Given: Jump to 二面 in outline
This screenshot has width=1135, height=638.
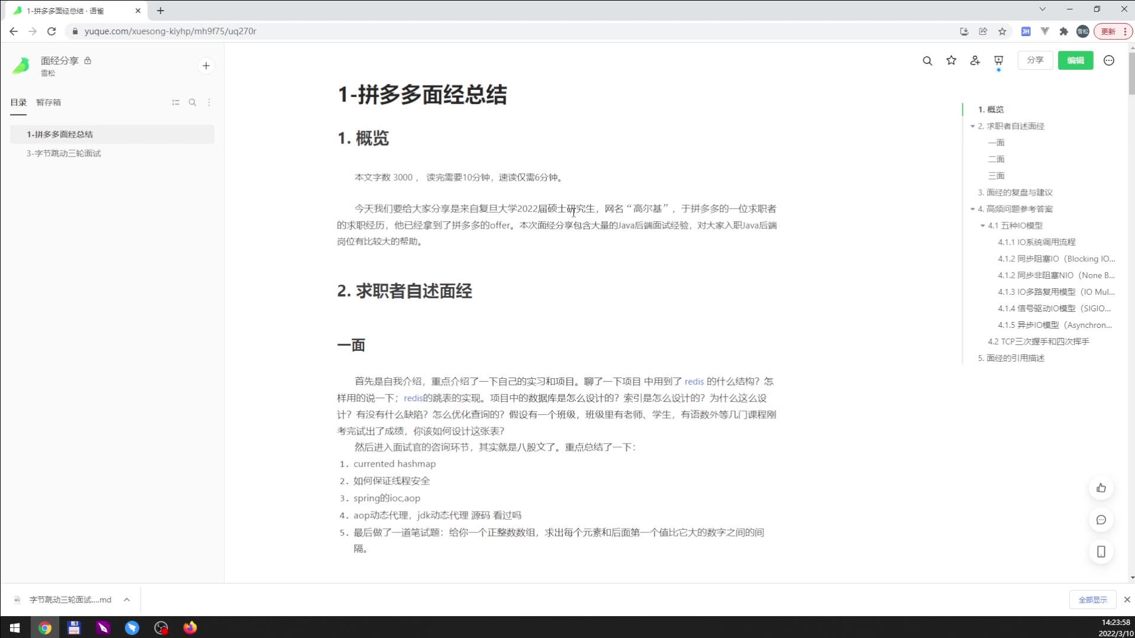Looking at the screenshot, I should pos(996,159).
